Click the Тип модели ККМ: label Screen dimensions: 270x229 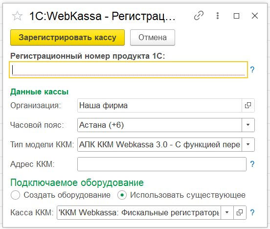pos(42,144)
